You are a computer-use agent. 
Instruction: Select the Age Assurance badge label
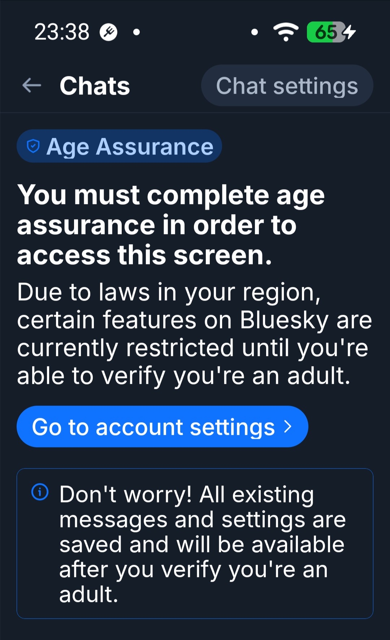point(130,147)
